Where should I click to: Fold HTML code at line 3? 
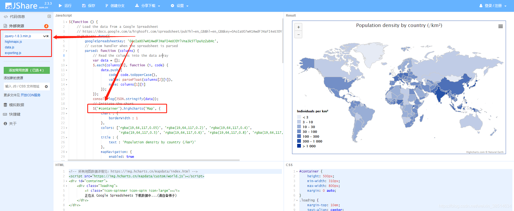(x=66, y=181)
